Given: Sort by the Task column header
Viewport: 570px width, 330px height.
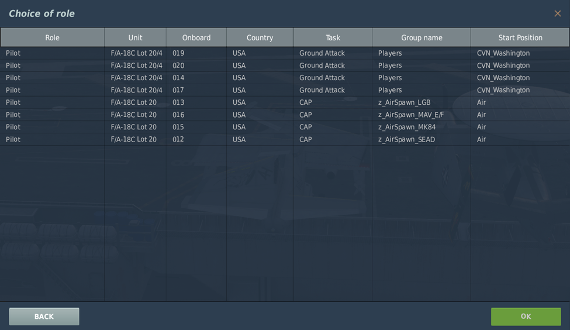Looking at the screenshot, I should click(x=333, y=37).
